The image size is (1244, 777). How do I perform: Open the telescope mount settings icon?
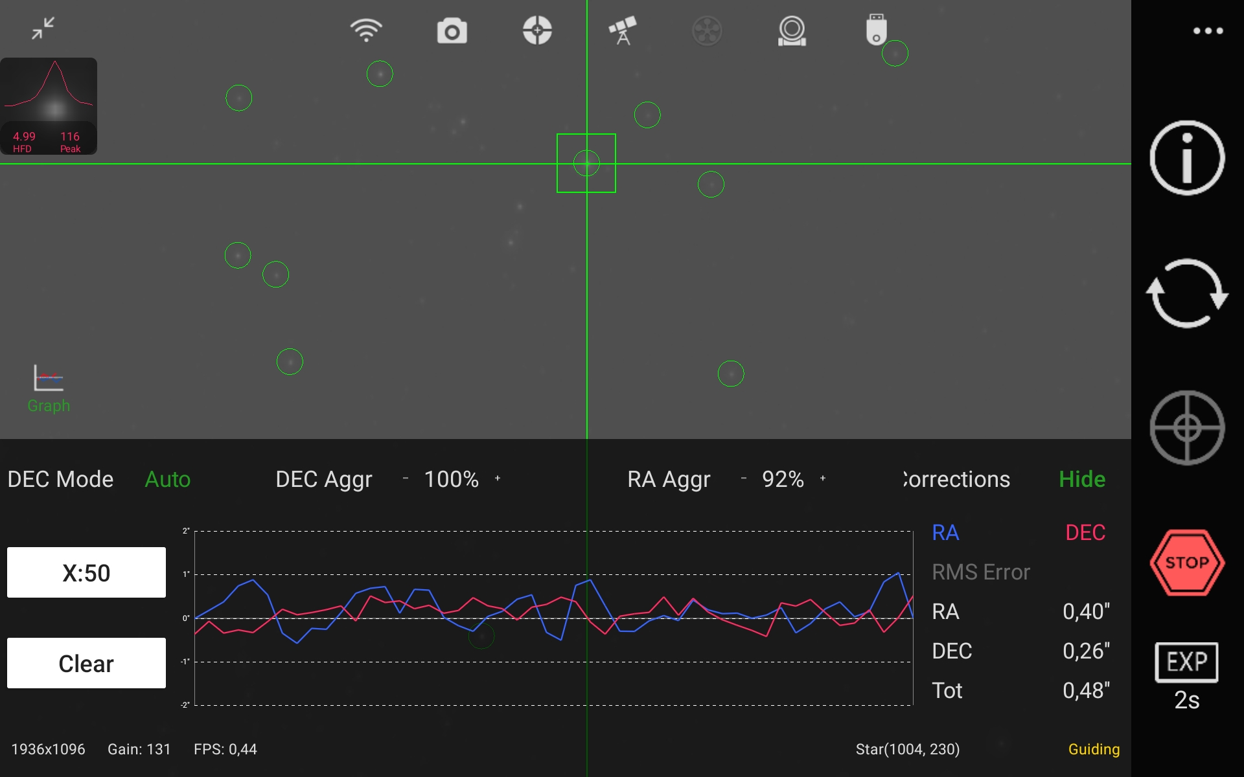623,30
